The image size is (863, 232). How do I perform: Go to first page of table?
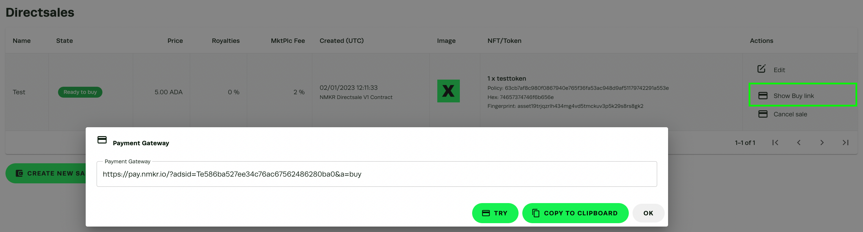pyautogui.click(x=775, y=143)
